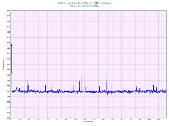Image resolution: width=169 pixels, height=126 pixels.
Task: Click the 'Voltage (Volts)' axis title
Action: point(4,64)
